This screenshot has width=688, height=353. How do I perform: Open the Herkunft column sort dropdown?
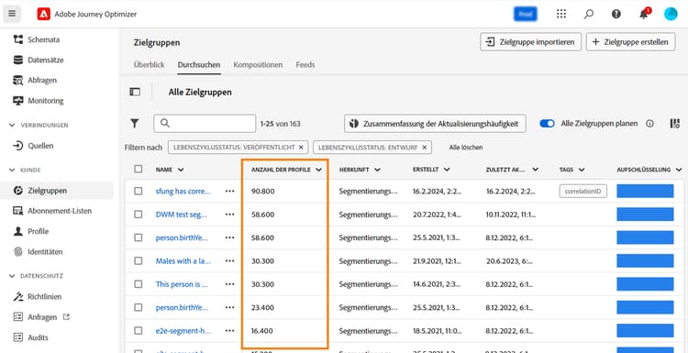(377, 170)
